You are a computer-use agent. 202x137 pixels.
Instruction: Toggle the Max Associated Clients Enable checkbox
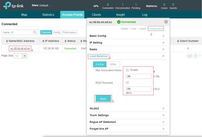(x=127, y=70)
